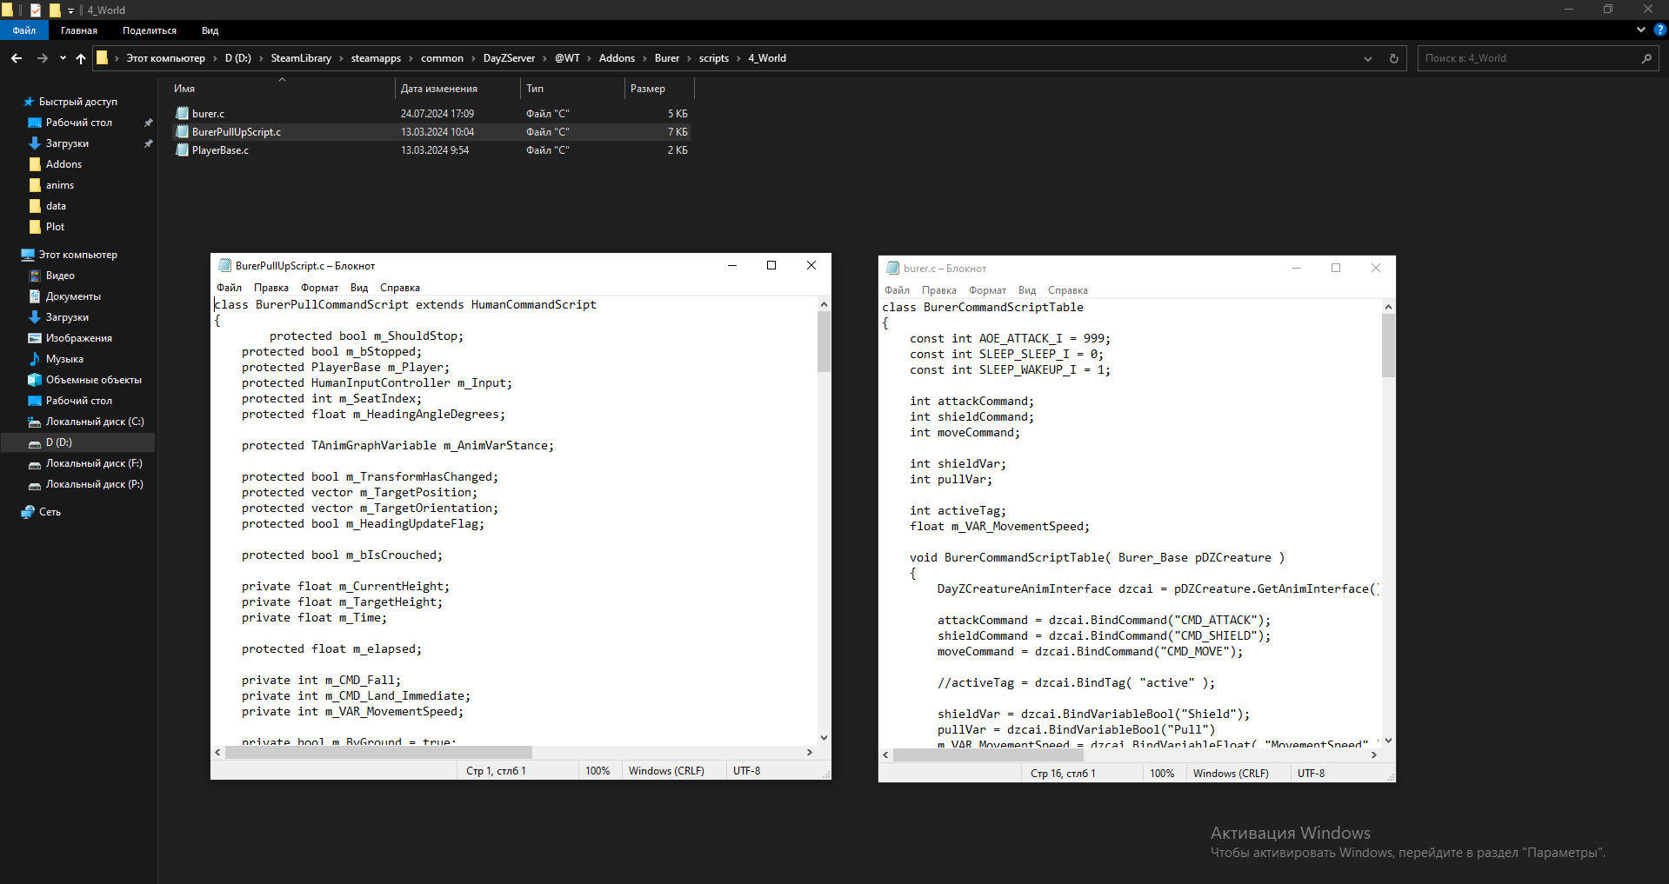Click vertical scrollbar thumb in BurerPullUpScript.c window
Screen dimensions: 1669x884
(x=824, y=342)
